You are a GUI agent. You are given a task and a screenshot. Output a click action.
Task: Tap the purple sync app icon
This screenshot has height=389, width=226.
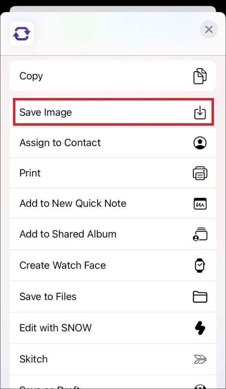pyautogui.click(x=22, y=34)
